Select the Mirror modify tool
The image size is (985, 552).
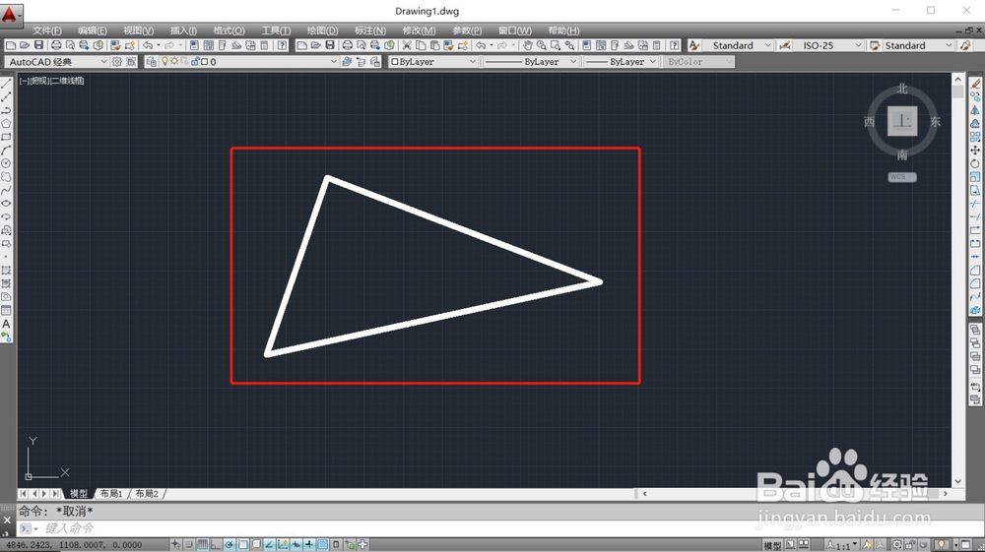click(x=975, y=110)
